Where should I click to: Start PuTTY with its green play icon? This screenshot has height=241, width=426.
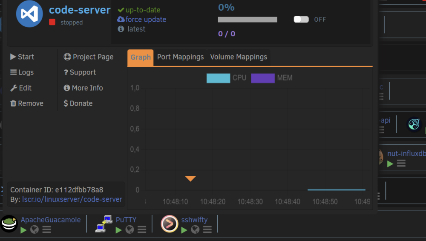[x=119, y=230]
